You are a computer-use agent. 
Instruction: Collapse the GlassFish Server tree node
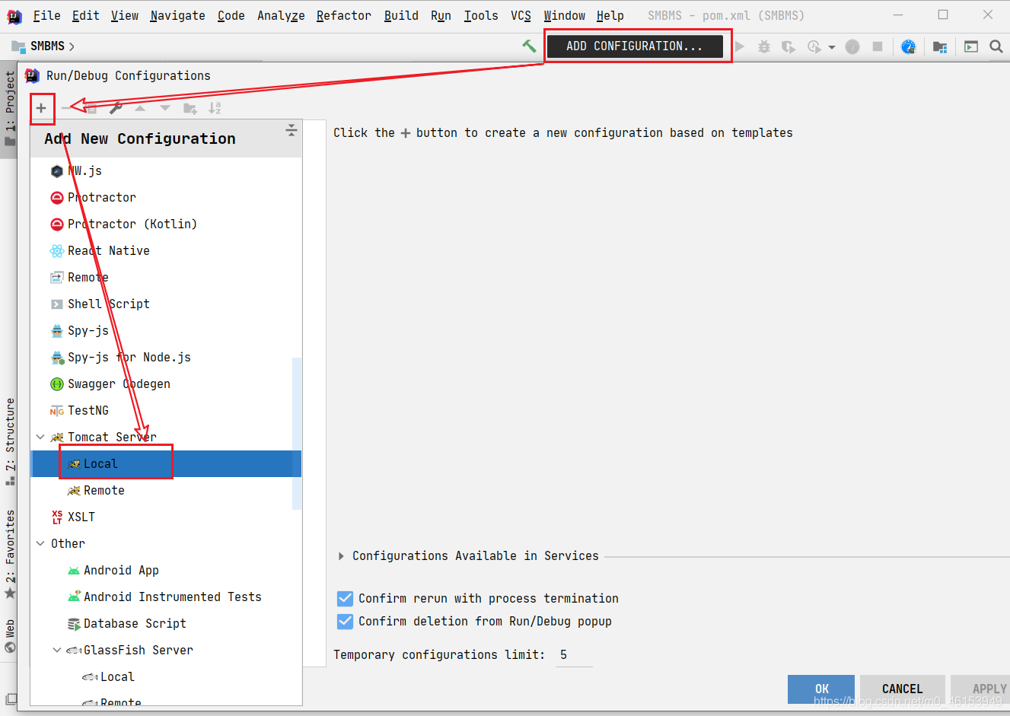[x=57, y=650]
